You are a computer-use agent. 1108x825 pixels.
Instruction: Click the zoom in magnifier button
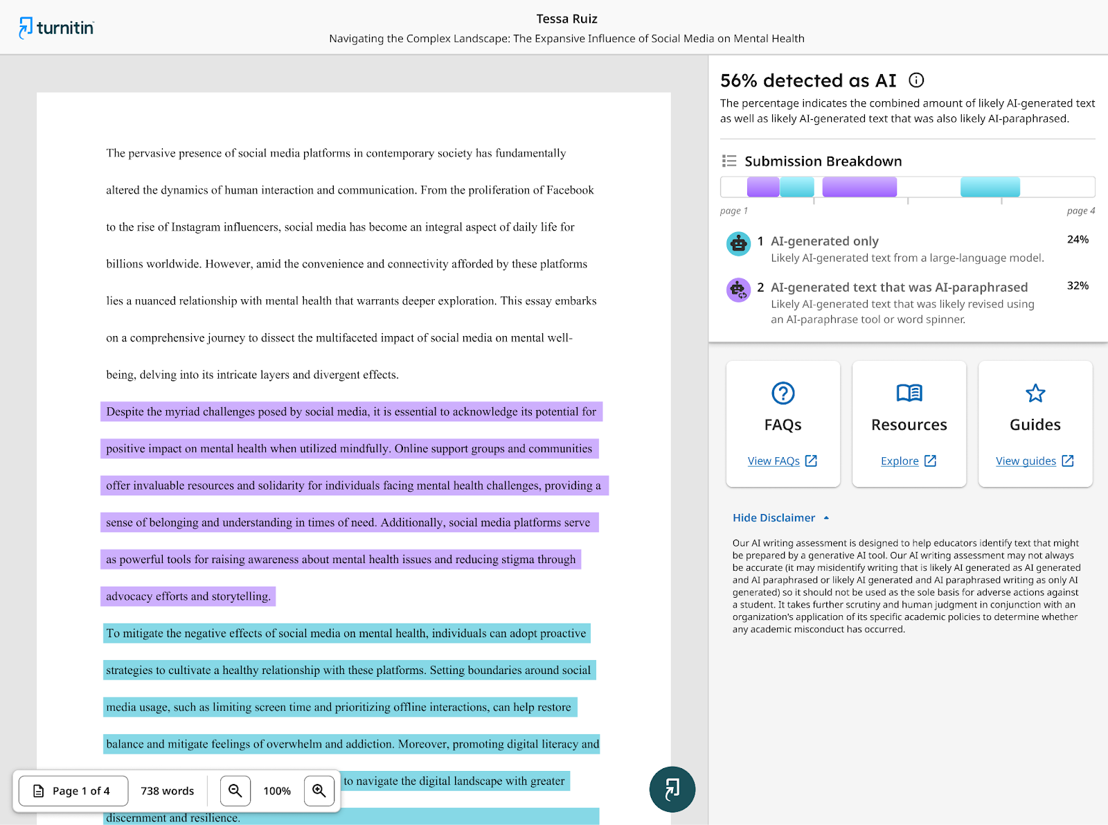(x=319, y=790)
